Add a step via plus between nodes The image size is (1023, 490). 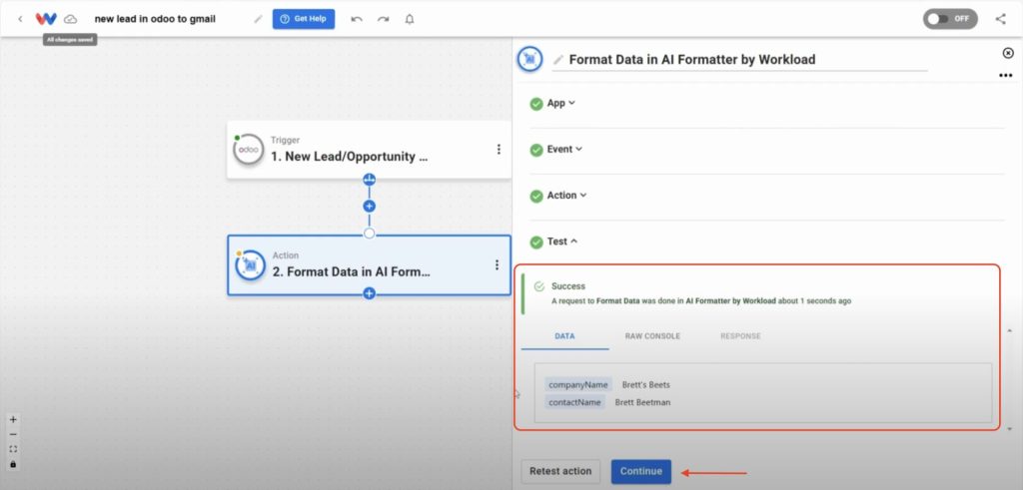coord(370,206)
